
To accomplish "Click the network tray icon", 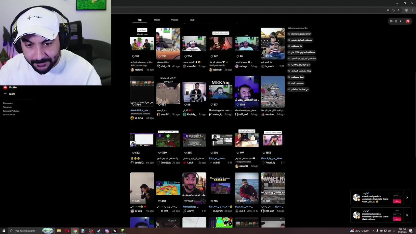I will pos(385,231).
